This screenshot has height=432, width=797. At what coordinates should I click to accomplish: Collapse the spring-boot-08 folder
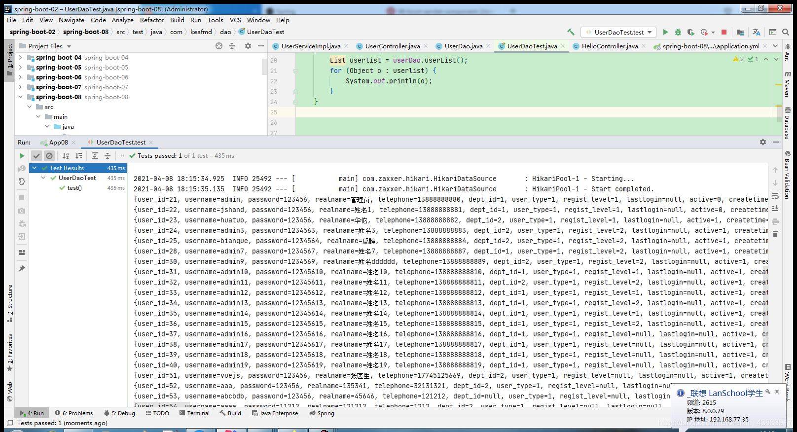(20, 97)
